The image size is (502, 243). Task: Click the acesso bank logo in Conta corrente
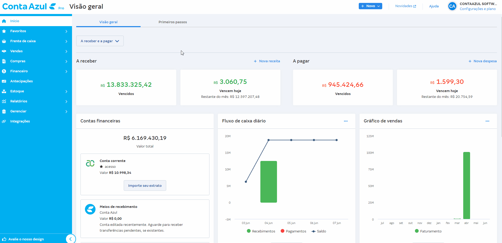point(90,163)
